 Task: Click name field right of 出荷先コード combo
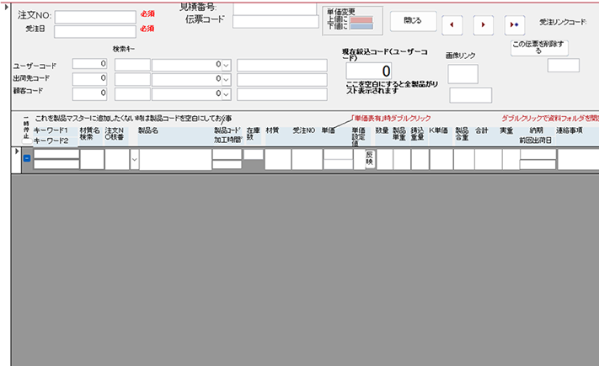coord(282,80)
